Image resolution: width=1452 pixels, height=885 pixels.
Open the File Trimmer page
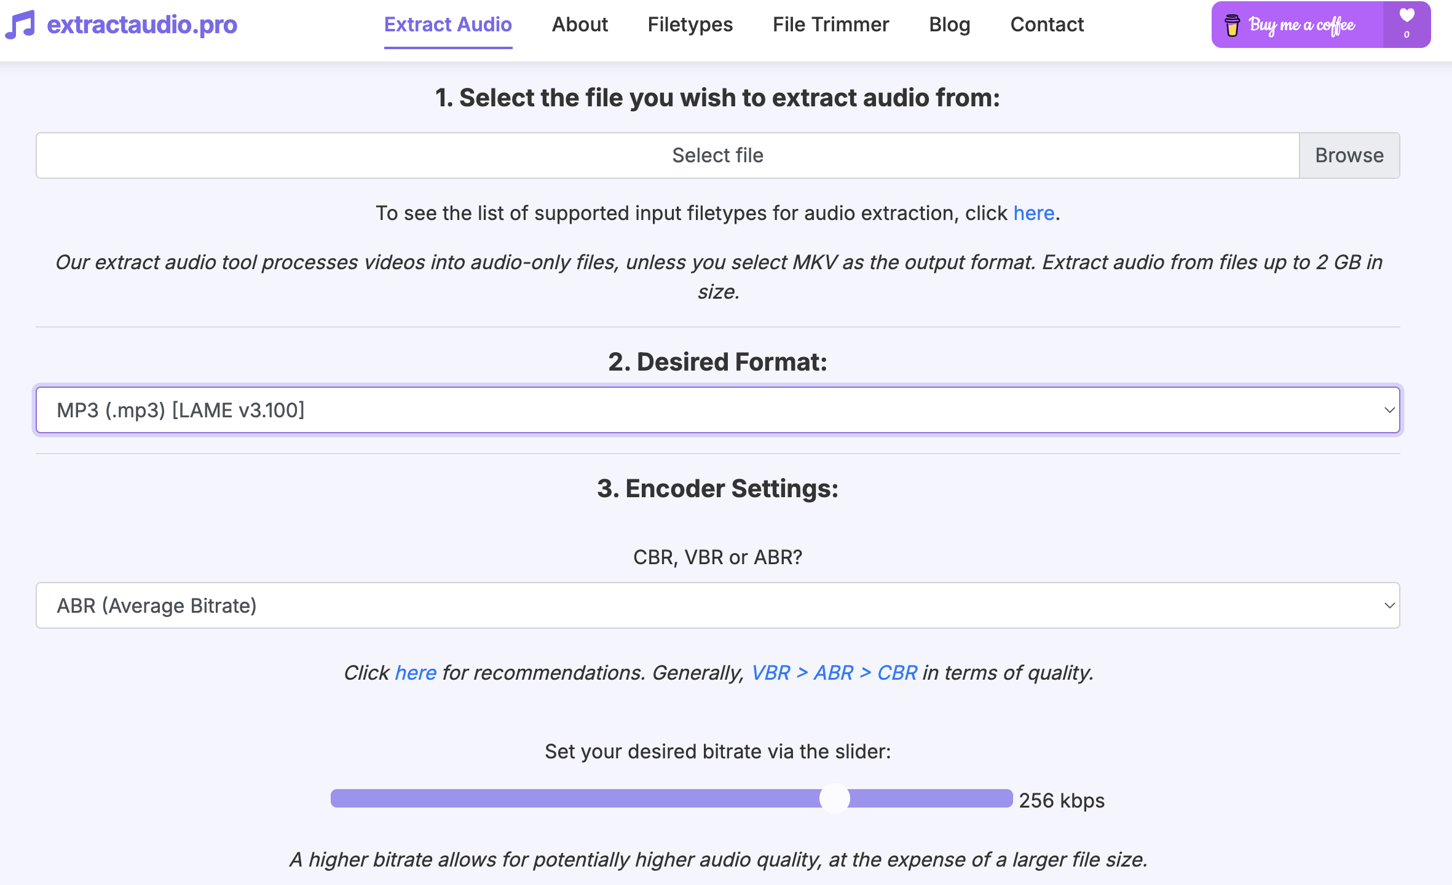831,25
